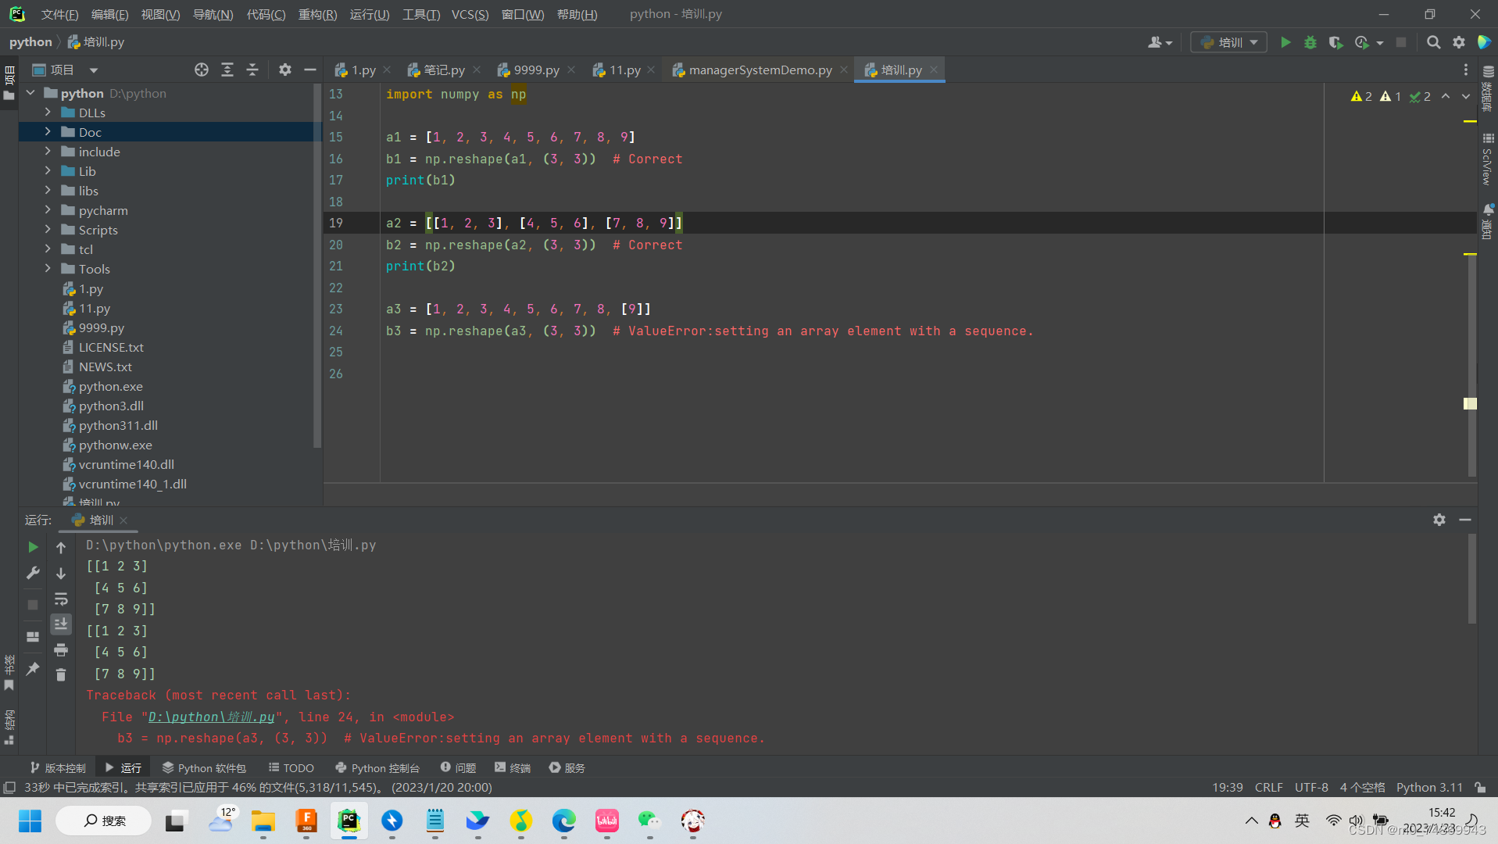Screen dimensions: 1498x844
Task: Start debugging with the Debug icon
Action: point(1310,42)
